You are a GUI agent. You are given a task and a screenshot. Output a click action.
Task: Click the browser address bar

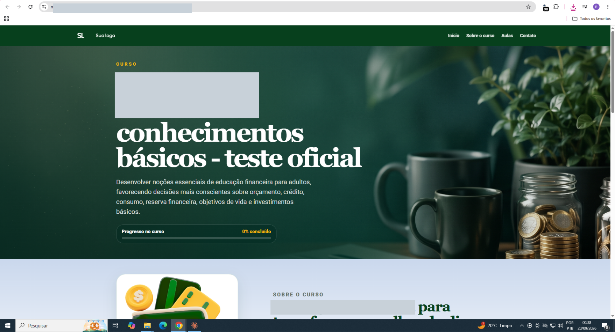(x=287, y=7)
